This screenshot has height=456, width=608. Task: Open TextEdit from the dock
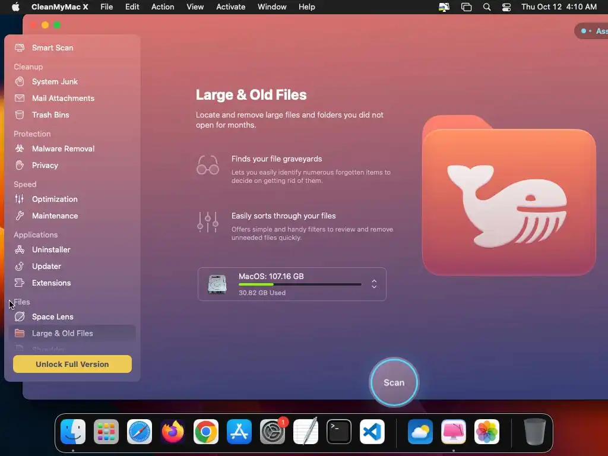point(306,432)
